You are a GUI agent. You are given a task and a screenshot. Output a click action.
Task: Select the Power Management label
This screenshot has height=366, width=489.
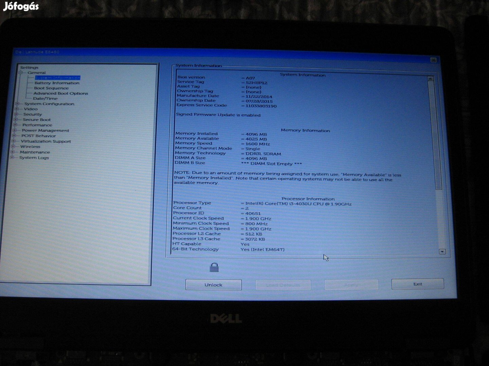click(x=46, y=130)
